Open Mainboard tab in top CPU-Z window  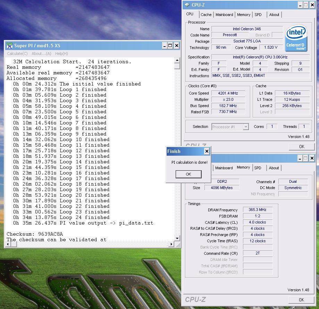coord(224,15)
